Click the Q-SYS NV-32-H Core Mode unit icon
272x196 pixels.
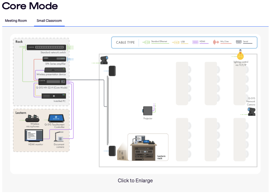(52, 81)
